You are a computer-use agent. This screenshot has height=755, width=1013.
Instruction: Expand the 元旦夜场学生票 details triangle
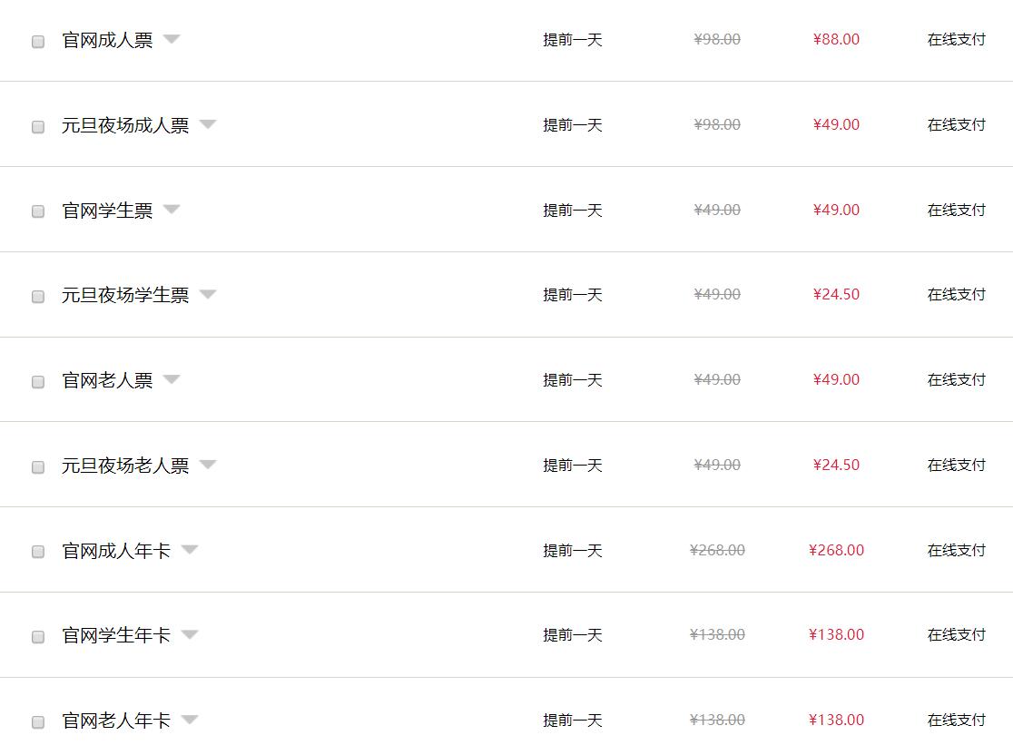pos(208,294)
